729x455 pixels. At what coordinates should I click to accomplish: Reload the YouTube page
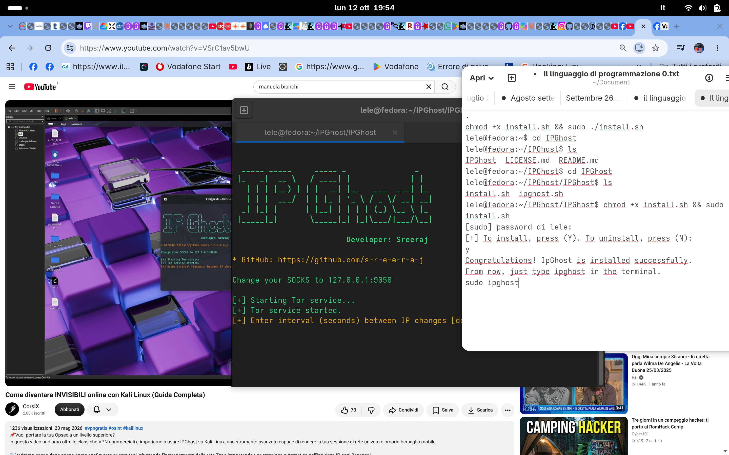(x=48, y=48)
